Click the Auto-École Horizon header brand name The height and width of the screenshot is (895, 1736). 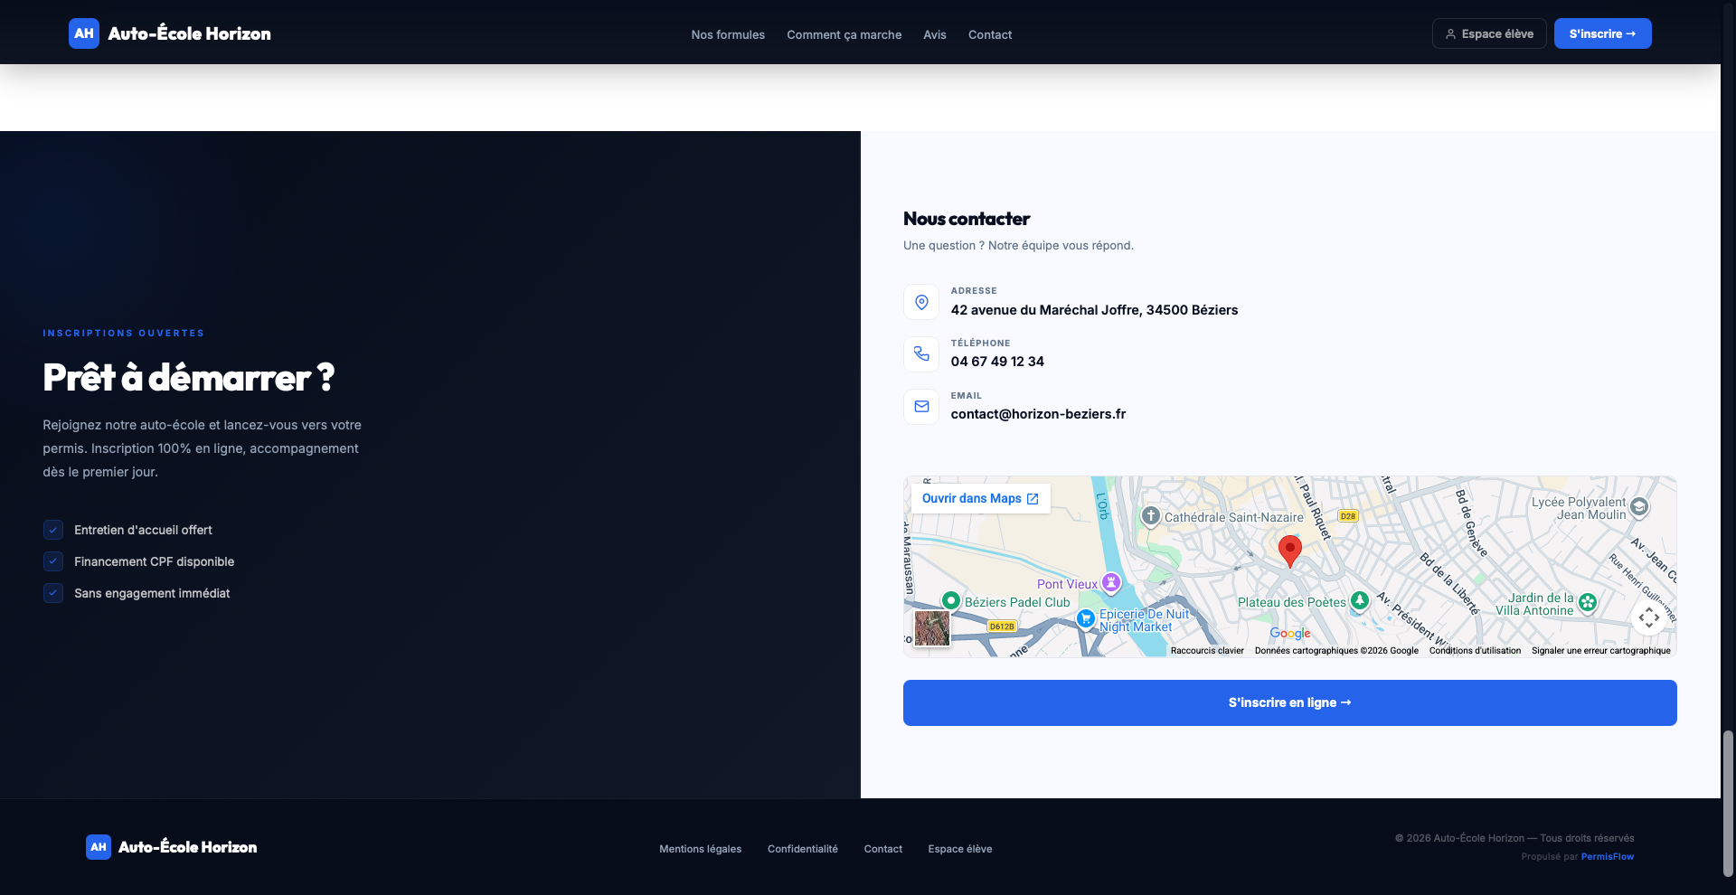(189, 33)
